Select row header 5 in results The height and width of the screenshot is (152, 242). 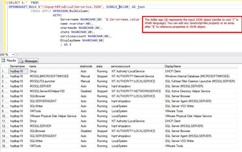pyautogui.click(x=4, y=91)
